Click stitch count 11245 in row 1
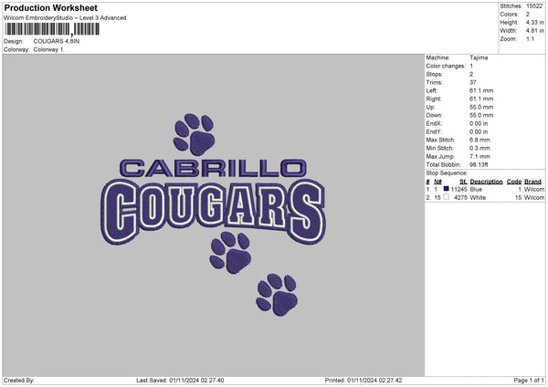Viewport: 548px width, 387px height. tap(458, 189)
